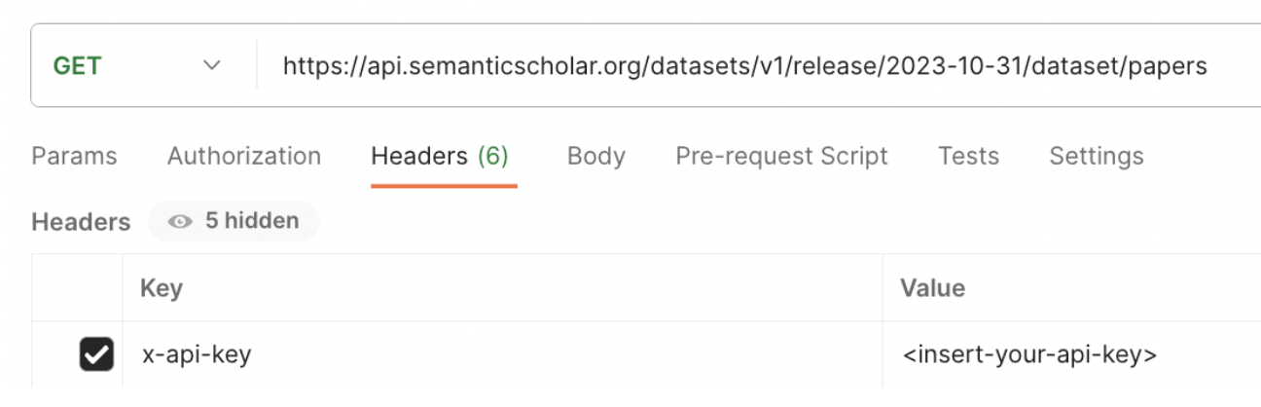The height and width of the screenshot is (407, 1261).
Task: Switch to the Params tab
Action: point(74,156)
